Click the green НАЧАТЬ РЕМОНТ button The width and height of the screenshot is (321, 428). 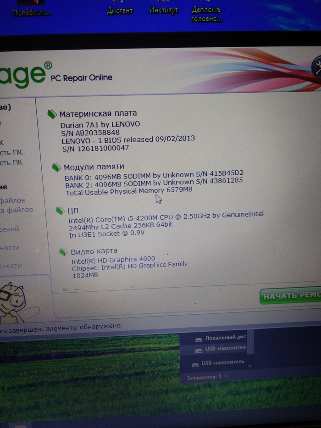point(290,295)
